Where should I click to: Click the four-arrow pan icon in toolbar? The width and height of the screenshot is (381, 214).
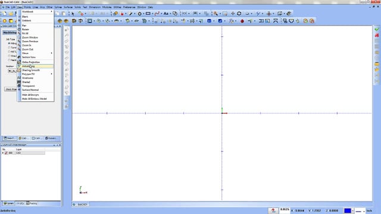(x=233, y=14)
